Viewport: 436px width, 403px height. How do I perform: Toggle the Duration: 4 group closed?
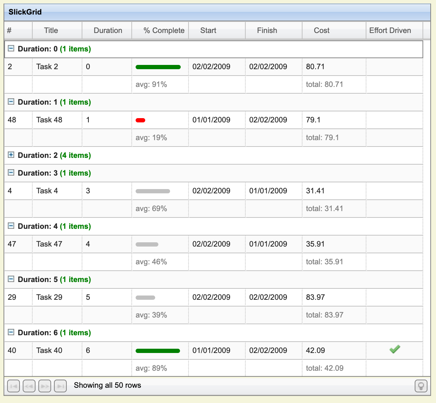tap(11, 226)
